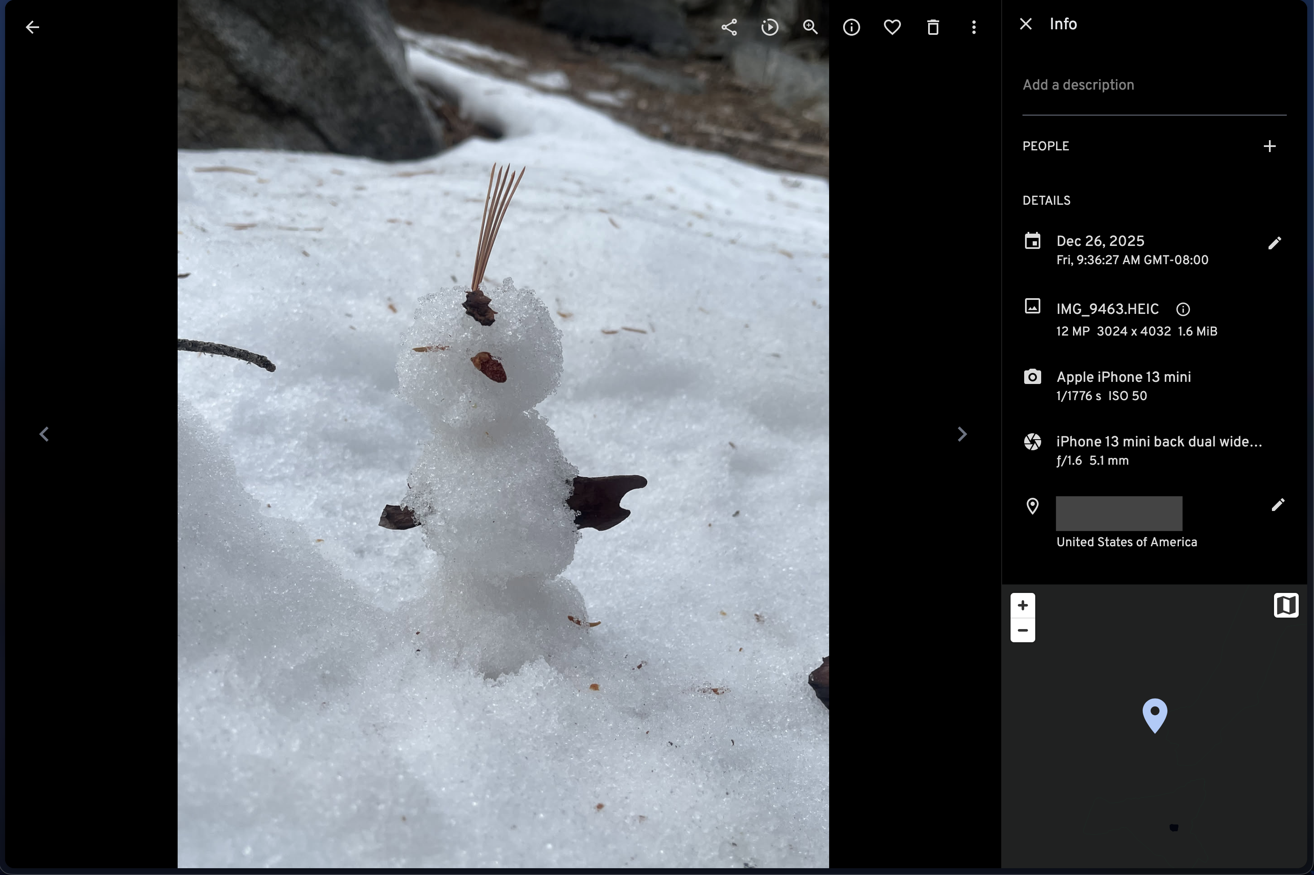The image size is (1314, 875).
Task: Go to the previous photo
Action: pyautogui.click(x=44, y=434)
